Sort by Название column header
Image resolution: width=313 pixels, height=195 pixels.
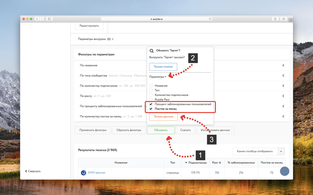point(121,163)
